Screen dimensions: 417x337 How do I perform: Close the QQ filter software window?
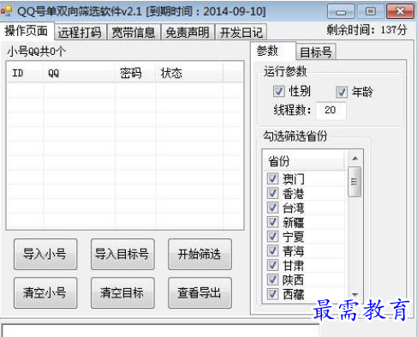point(400,11)
